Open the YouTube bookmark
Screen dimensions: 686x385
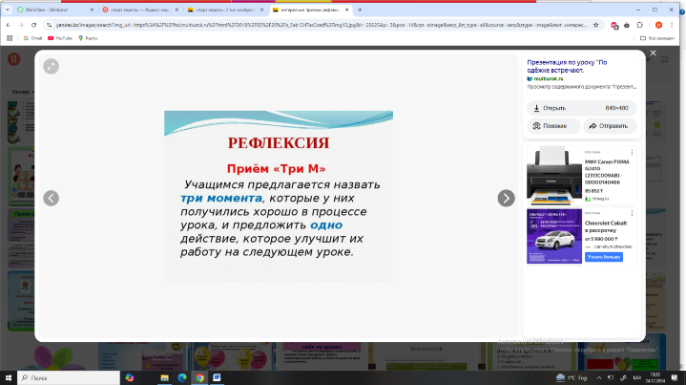63,37
